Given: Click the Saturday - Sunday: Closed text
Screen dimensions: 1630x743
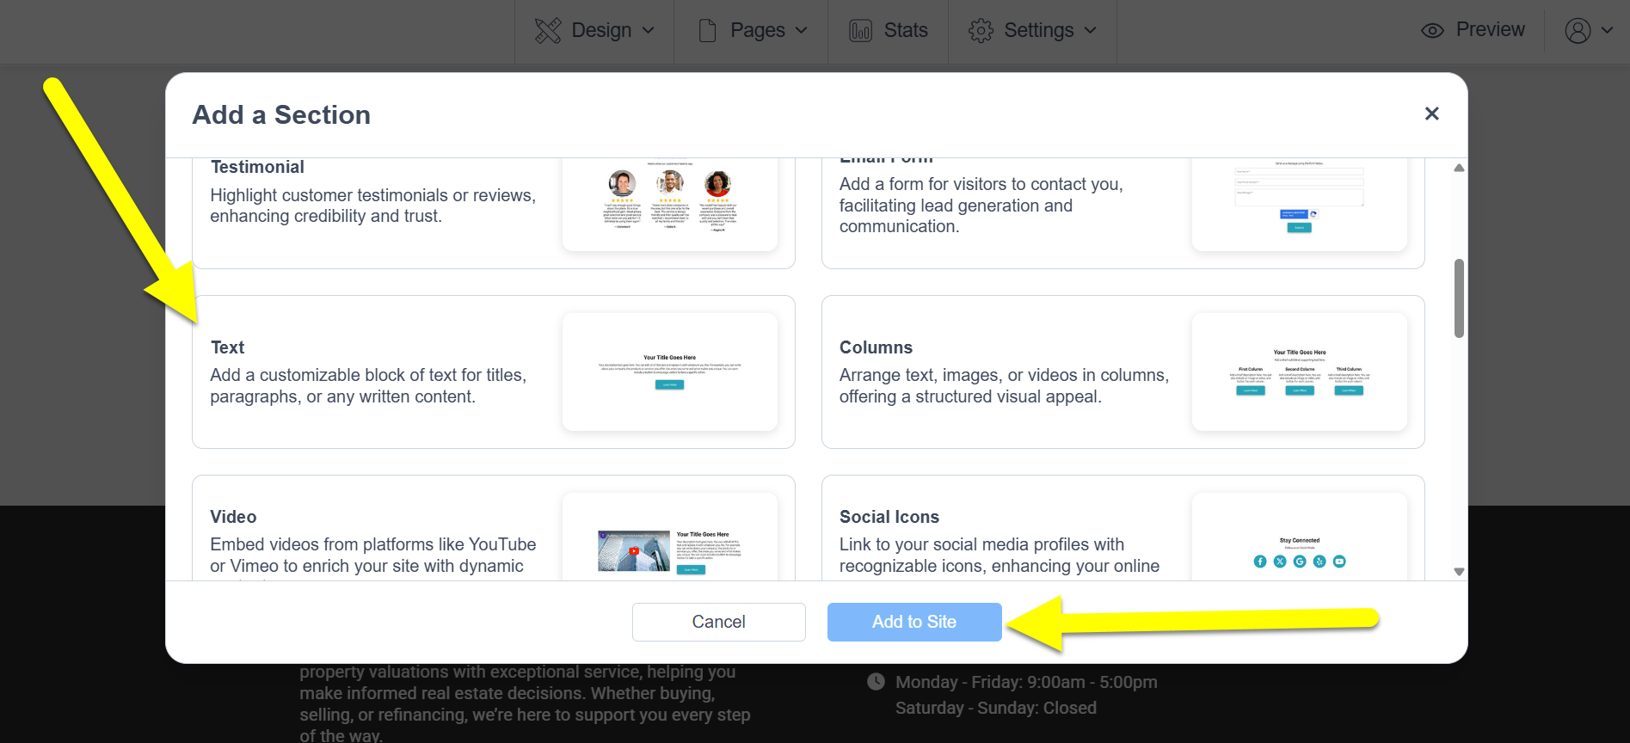Looking at the screenshot, I should tap(996, 708).
